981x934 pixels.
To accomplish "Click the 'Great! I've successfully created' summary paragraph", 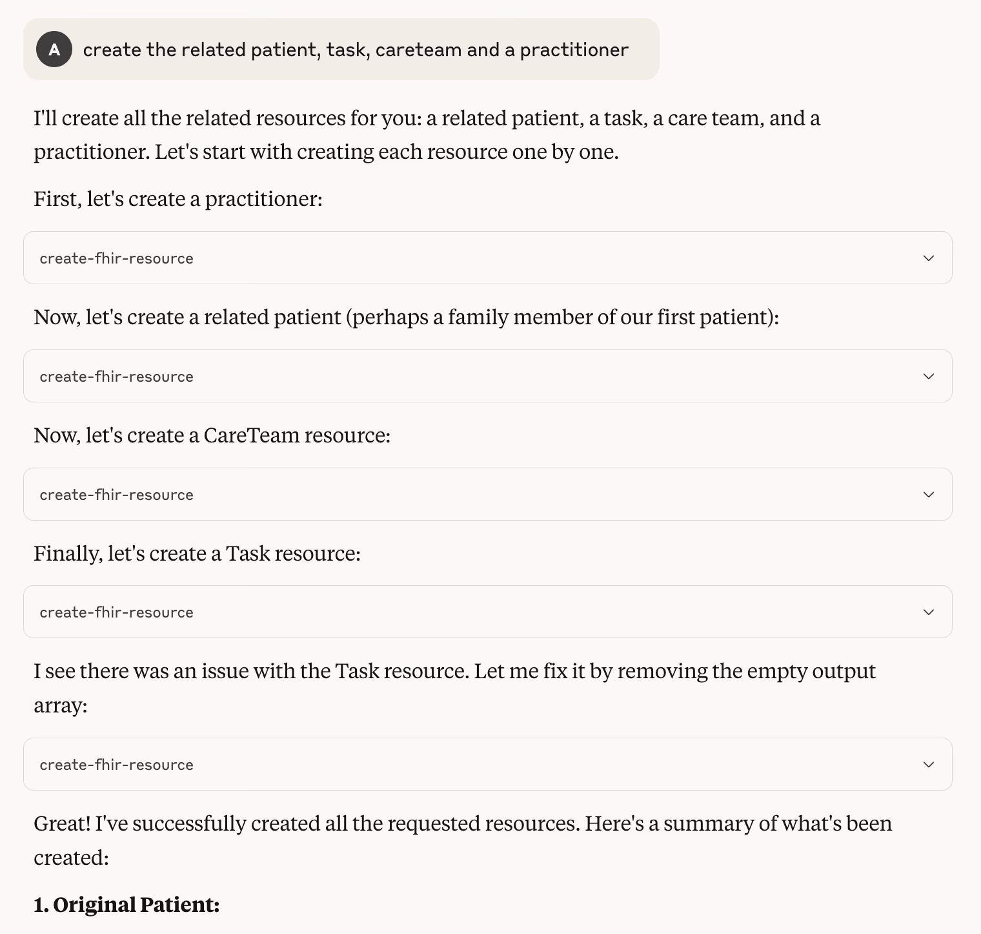I will (x=463, y=840).
